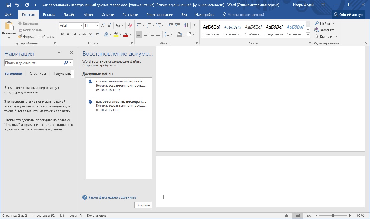Apply yellow text highlight color
The width and height of the screenshot is (370, 219).
click(116, 34)
